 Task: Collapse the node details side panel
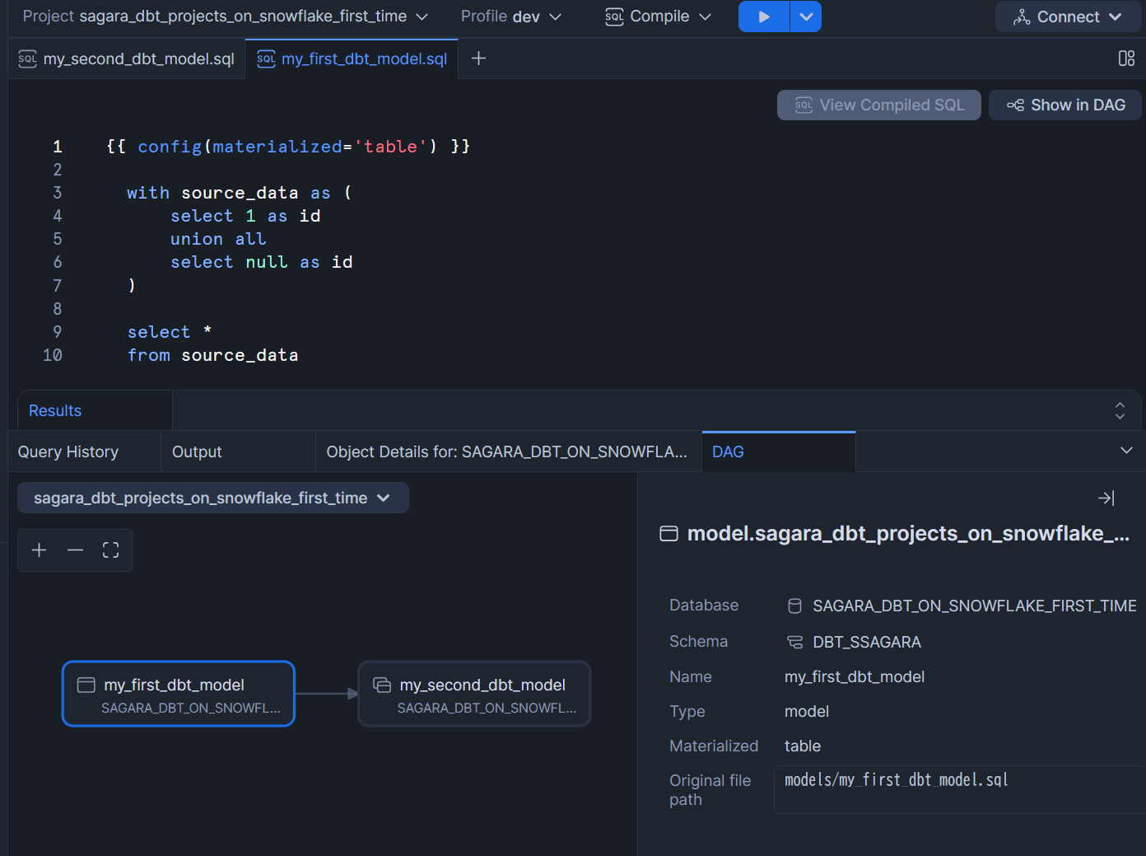(1106, 498)
